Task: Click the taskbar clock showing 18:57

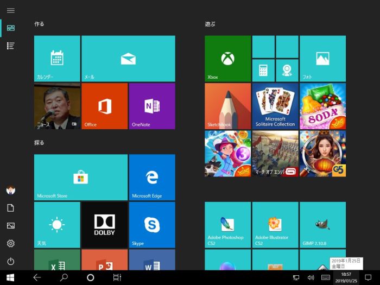Action: tap(346, 277)
